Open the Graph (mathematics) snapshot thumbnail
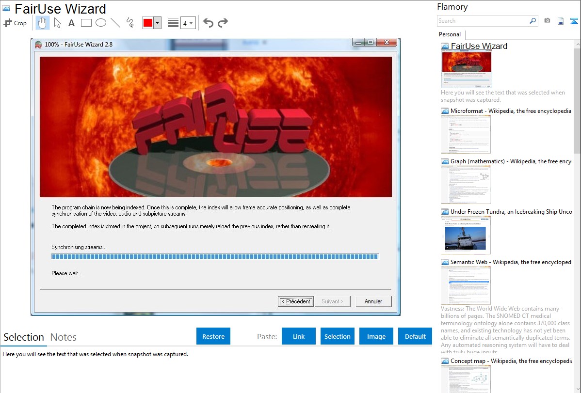The width and height of the screenshot is (581, 393). 466,185
